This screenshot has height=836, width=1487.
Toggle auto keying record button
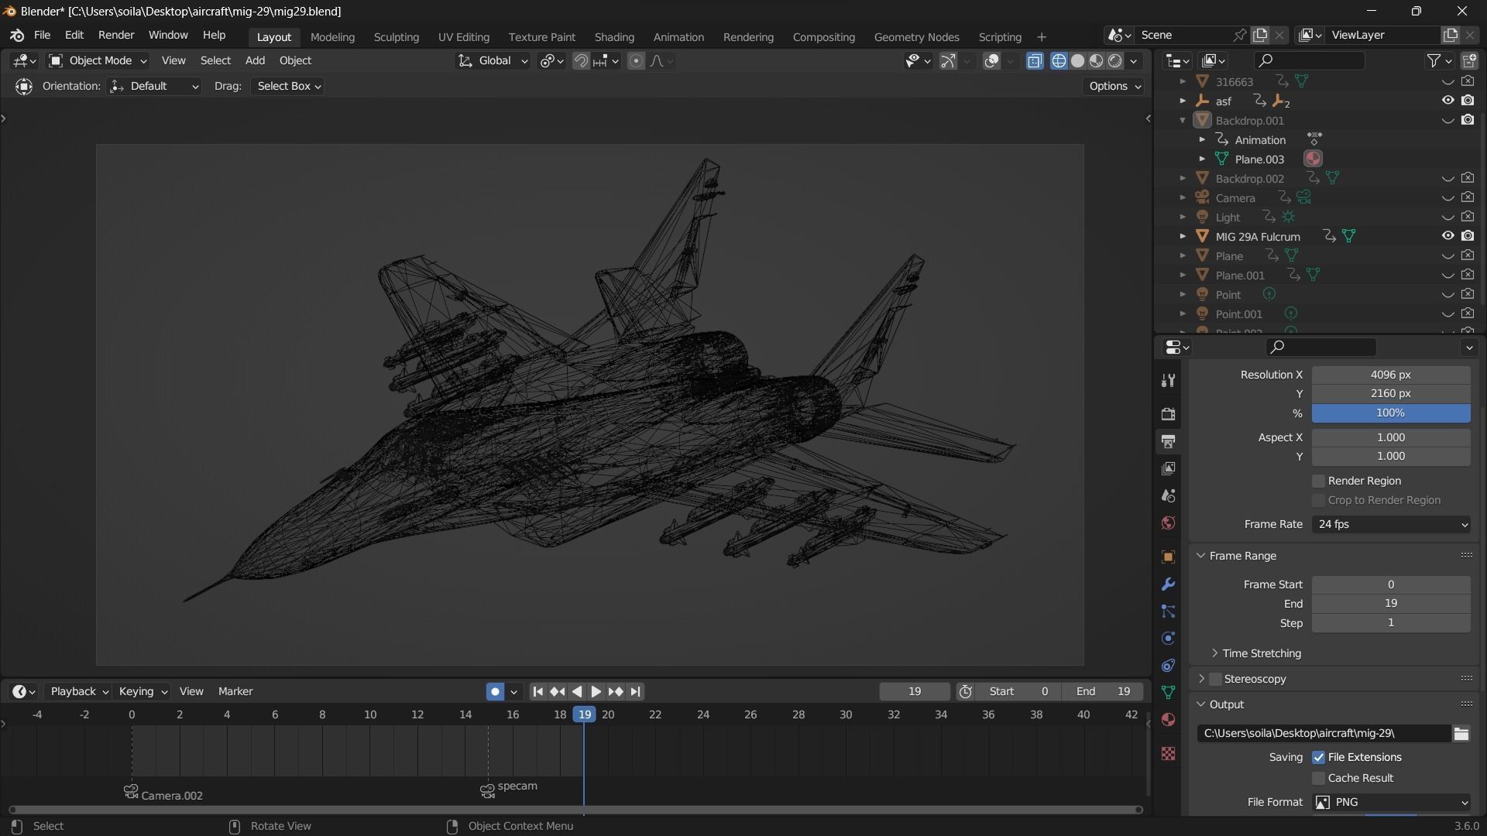pos(495,691)
